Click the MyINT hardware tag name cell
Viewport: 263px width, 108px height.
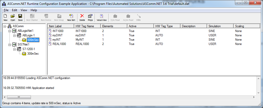tap(80, 40)
